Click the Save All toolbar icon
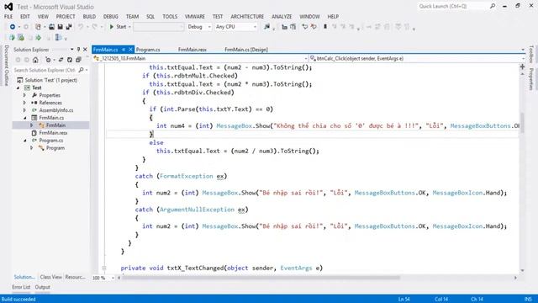538x303 pixels. [69, 26]
